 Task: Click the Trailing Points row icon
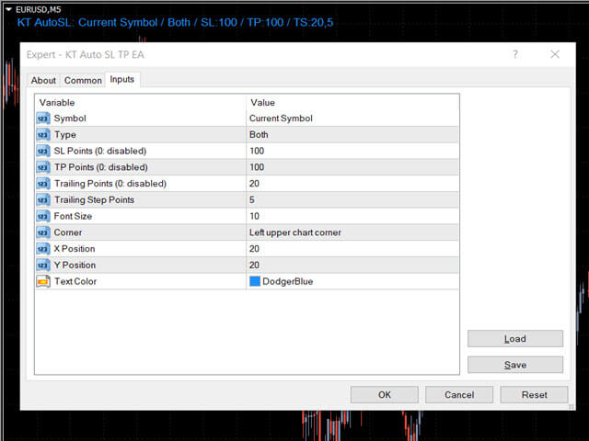pos(43,184)
